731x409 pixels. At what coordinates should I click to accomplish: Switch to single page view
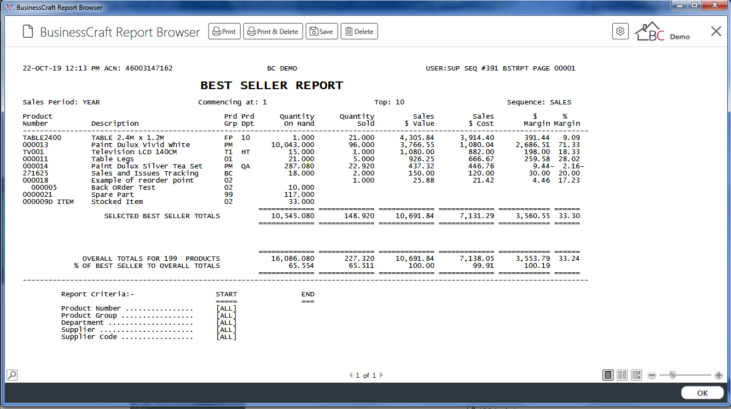(608, 375)
